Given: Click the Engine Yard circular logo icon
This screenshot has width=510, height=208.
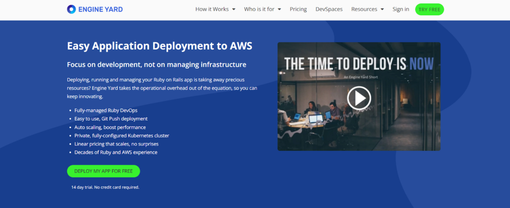Looking at the screenshot, I should click(71, 9).
